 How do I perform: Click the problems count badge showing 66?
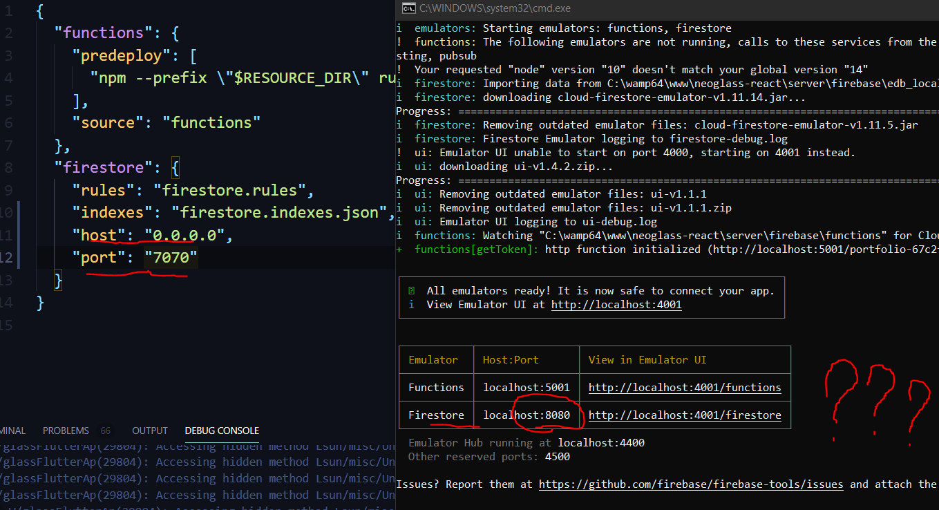pyautogui.click(x=105, y=430)
